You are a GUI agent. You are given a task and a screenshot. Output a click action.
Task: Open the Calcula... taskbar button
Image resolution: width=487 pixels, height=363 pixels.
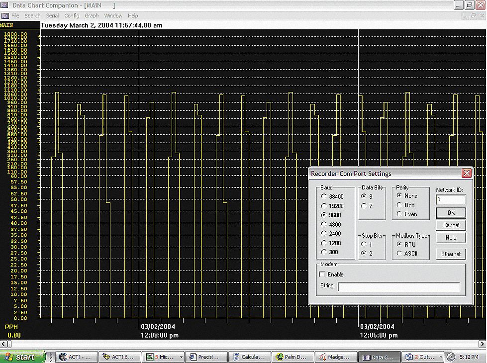pyautogui.click(x=249, y=357)
